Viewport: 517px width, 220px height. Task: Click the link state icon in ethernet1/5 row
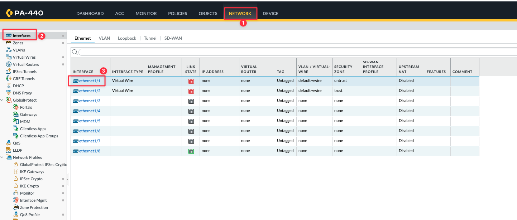coord(191,121)
